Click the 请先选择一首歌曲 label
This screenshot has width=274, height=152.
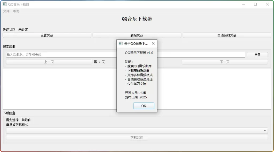pos(18,120)
